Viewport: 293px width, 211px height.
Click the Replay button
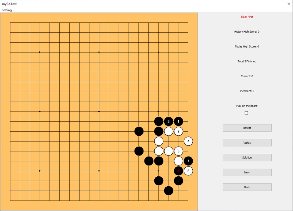247,142
